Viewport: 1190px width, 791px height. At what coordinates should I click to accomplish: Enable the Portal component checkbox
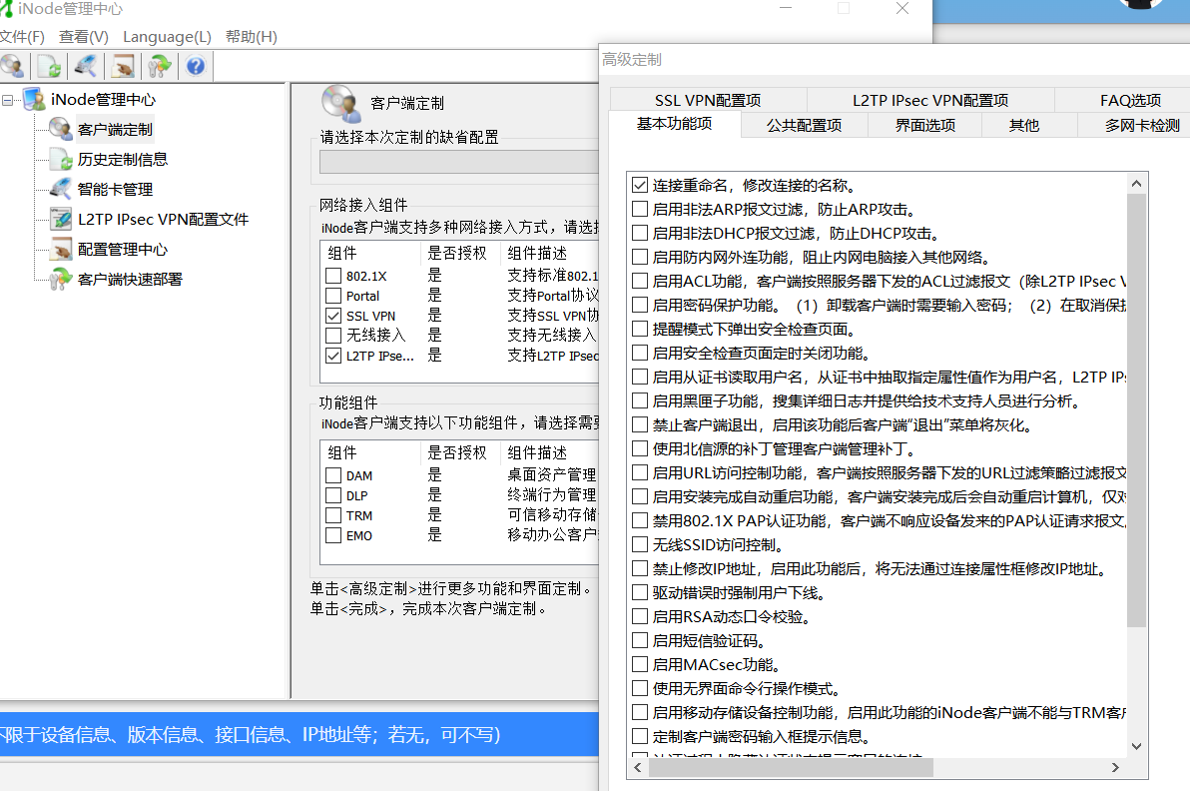coord(333,296)
